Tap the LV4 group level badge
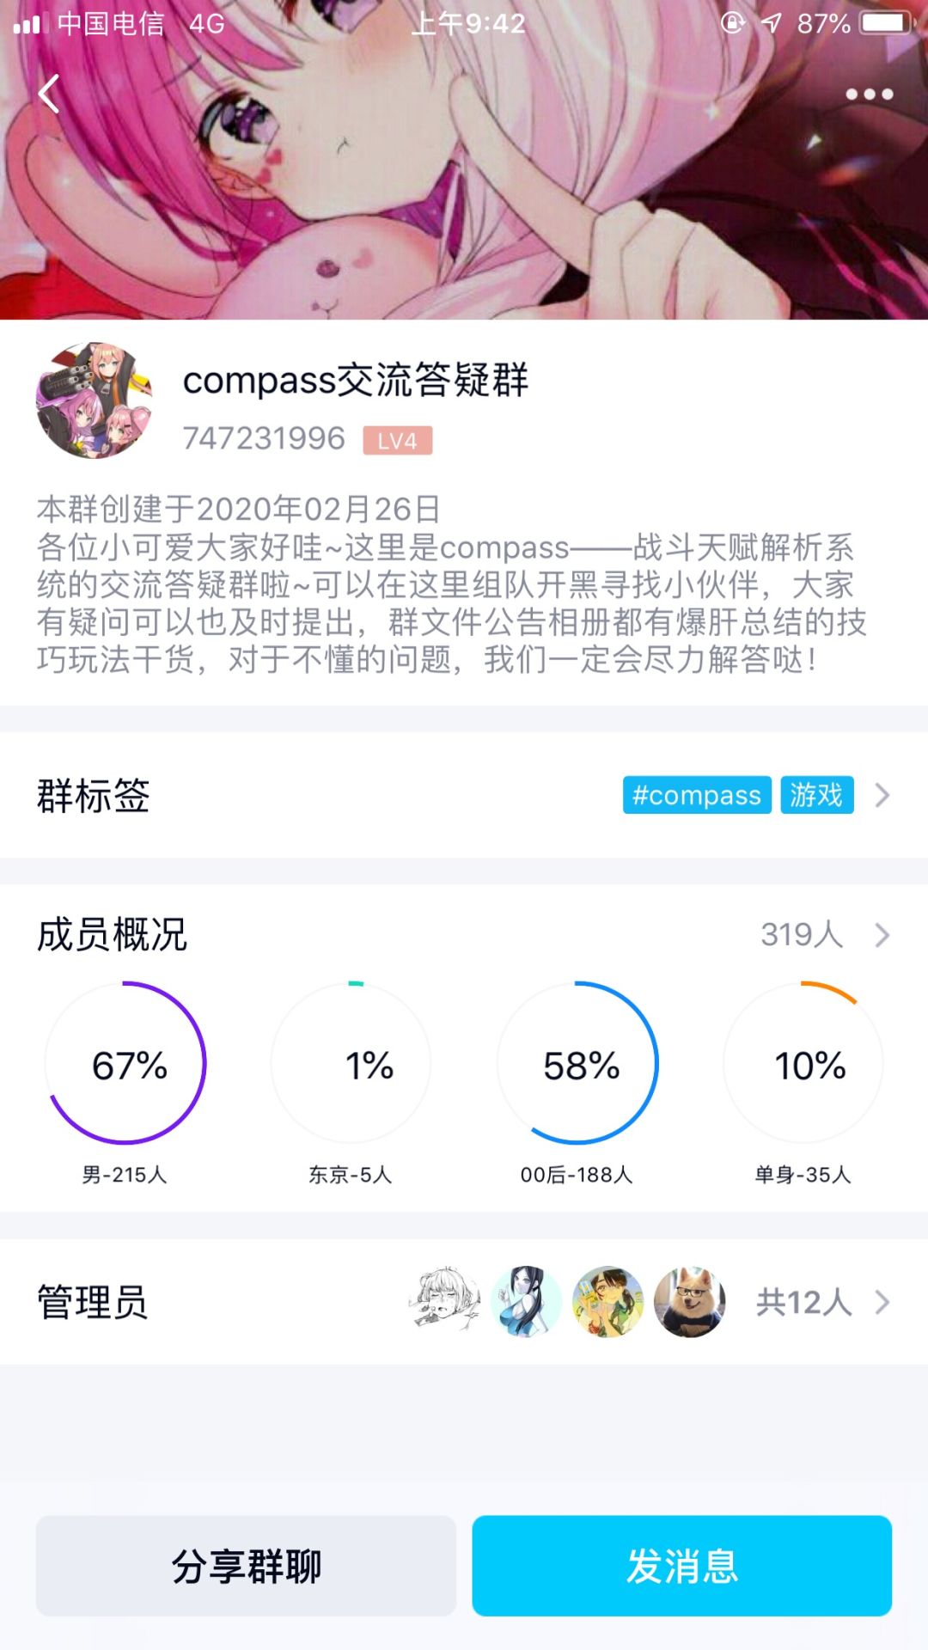 point(397,441)
